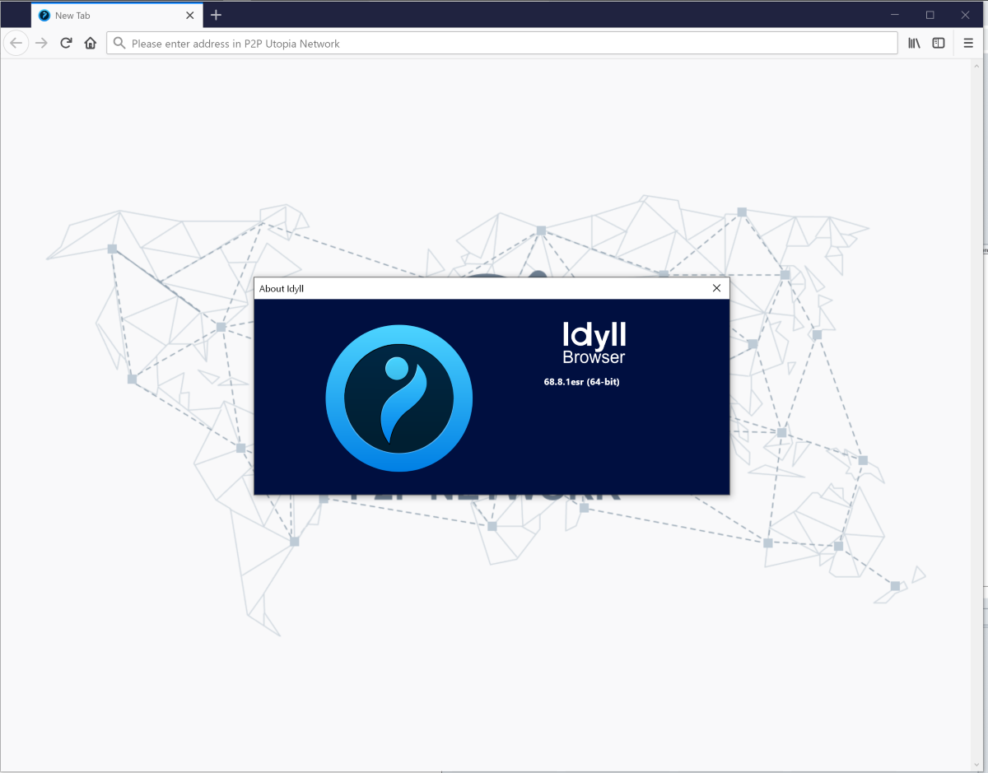Viewport: 988px width, 773px height.
Task: Open a new tab with plus button
Action: coord(216,15)
